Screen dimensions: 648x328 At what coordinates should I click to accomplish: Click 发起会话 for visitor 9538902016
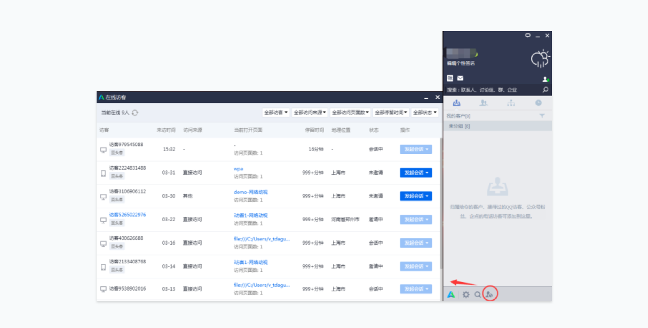pos(416,289)
